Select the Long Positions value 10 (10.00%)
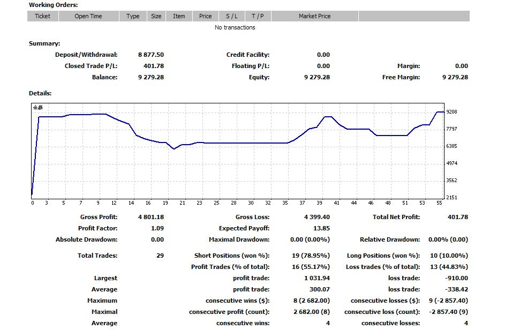Image resolution: width=512 pixels, height=330 pixels. [449, 256]
